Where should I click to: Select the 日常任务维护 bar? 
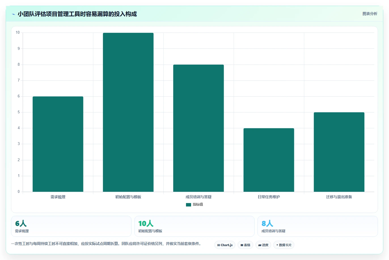click(x=269, y=160)
